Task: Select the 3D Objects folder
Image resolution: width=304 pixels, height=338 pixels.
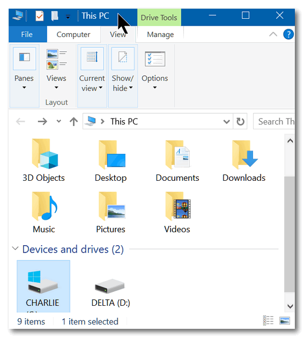Action: 44,160
